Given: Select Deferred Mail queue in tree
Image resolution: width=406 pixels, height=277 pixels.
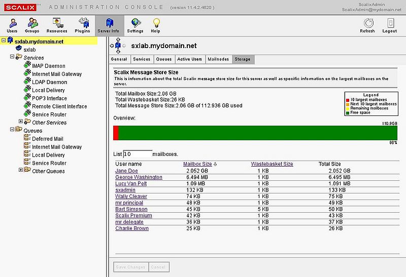Looking at the screenshot, I should pos(48,139).
